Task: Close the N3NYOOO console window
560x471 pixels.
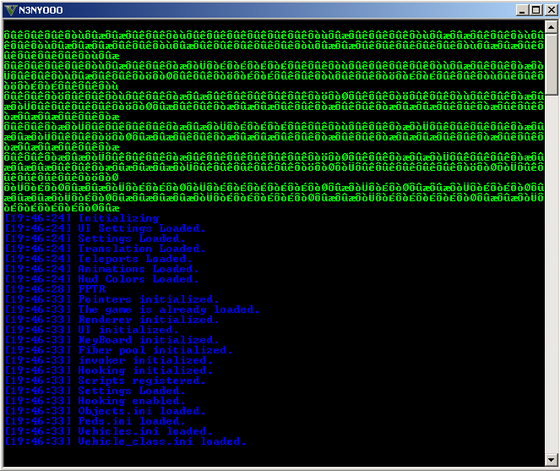Action: [x=551, y=10]
